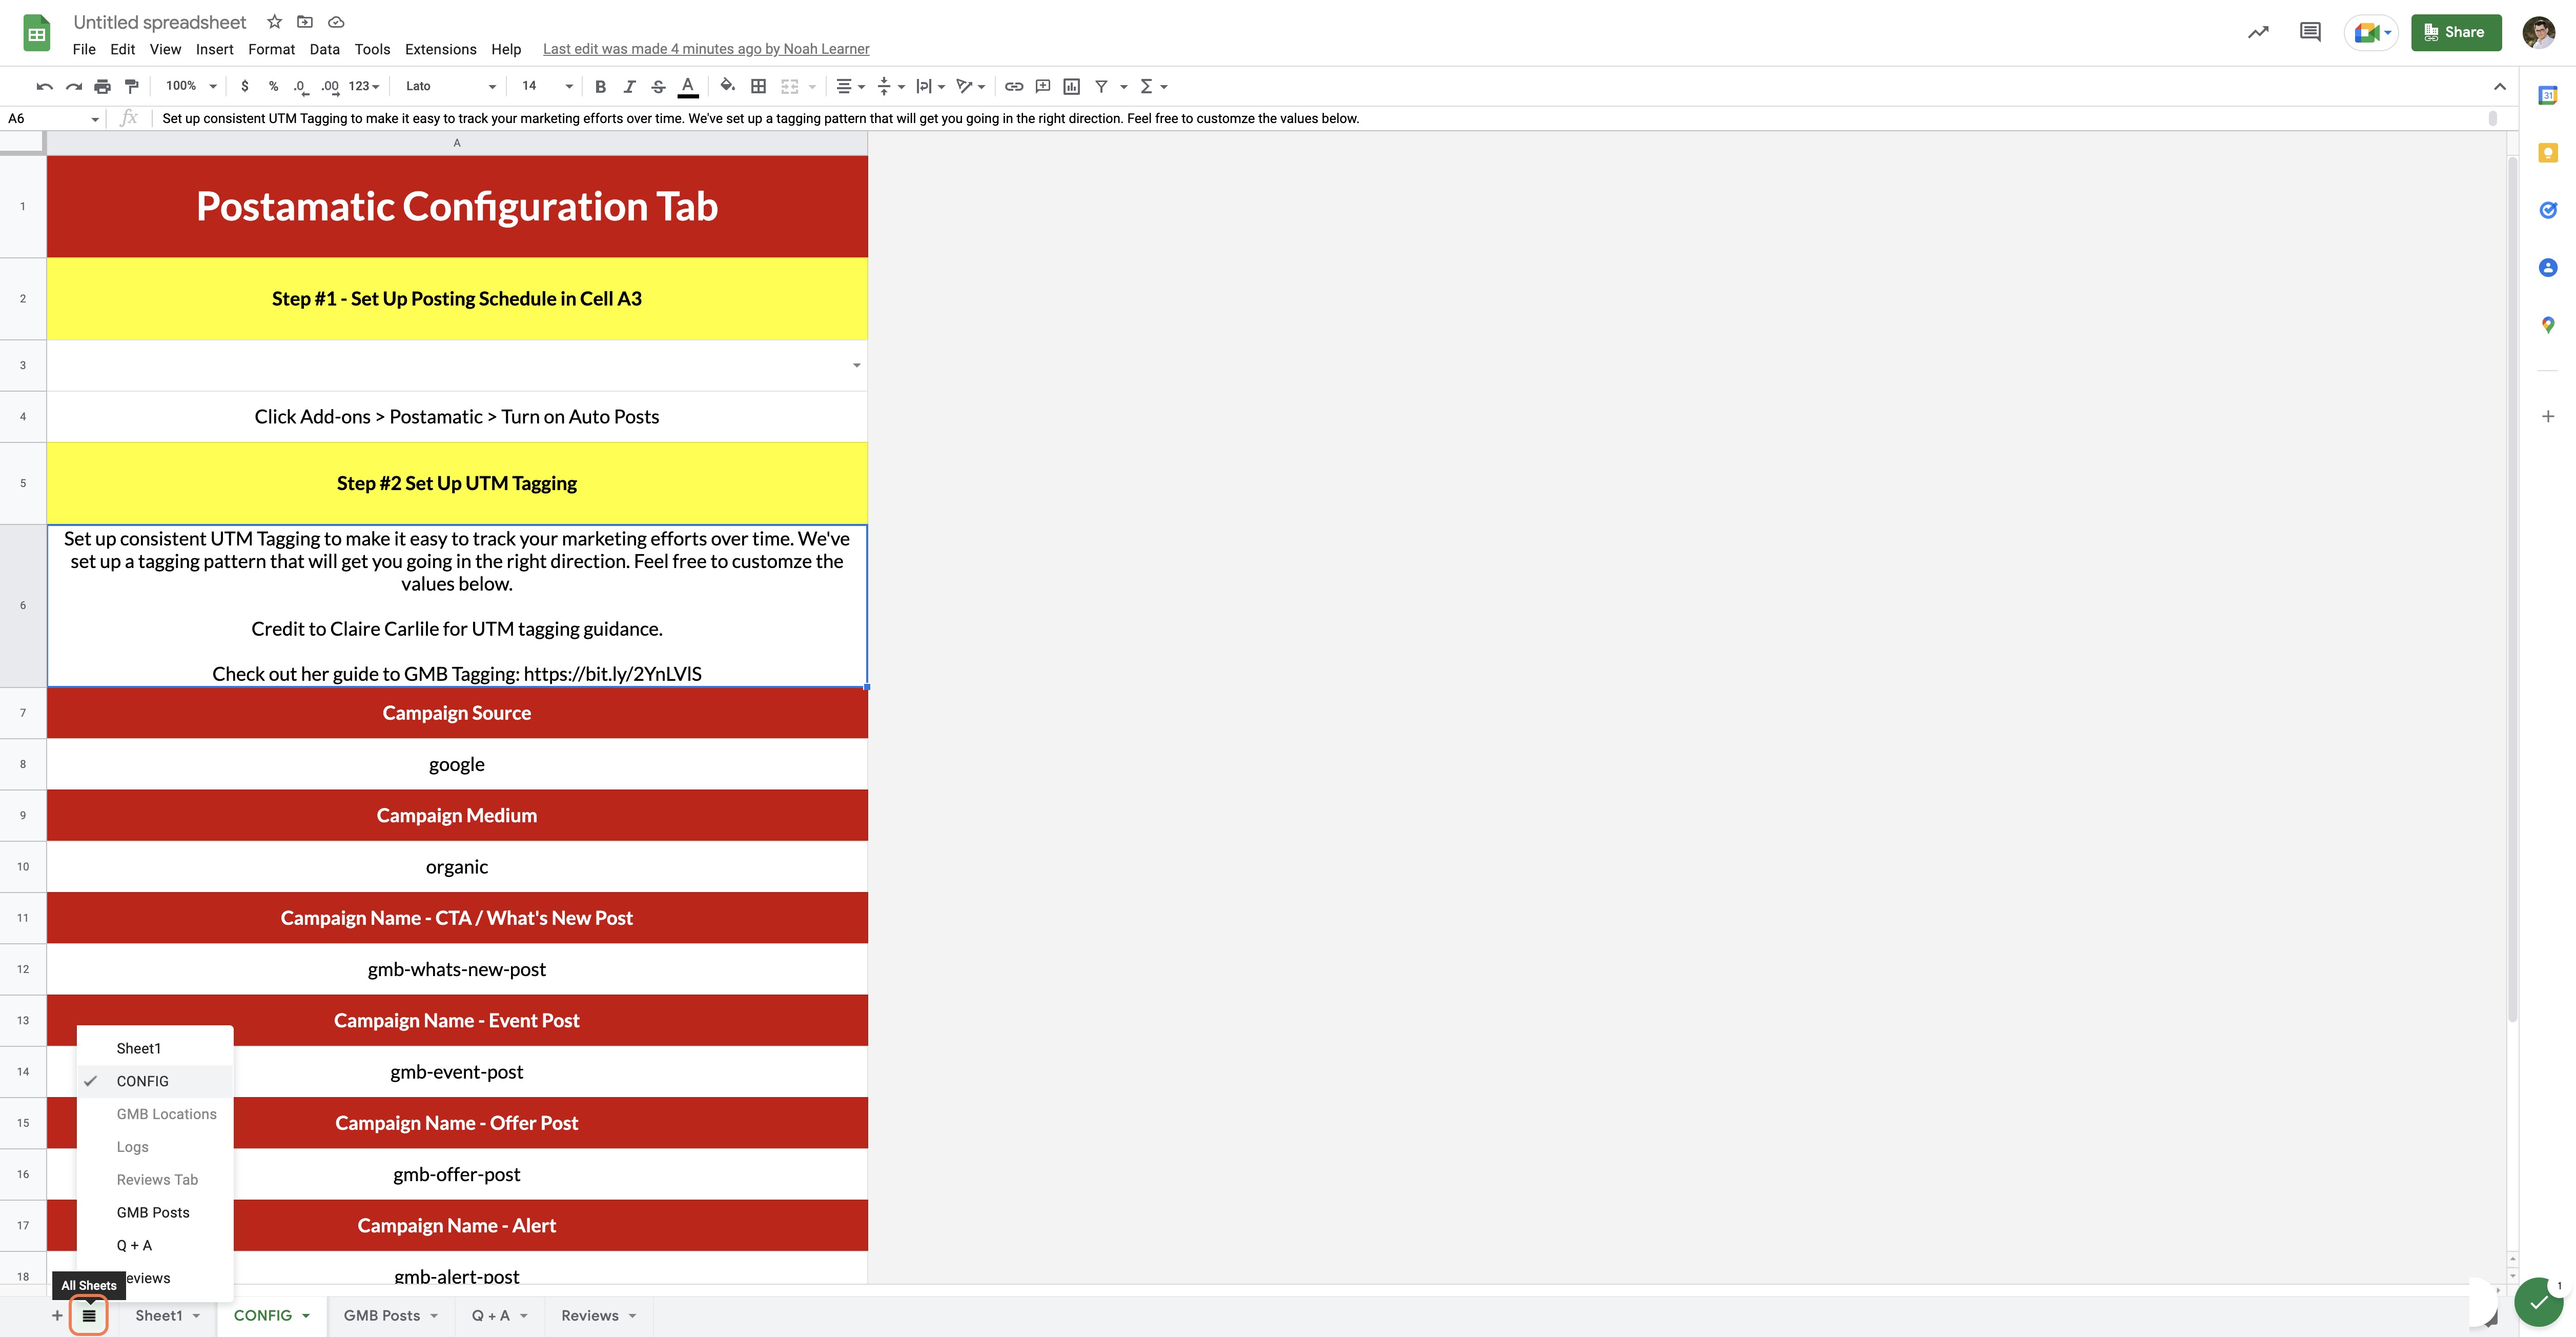The width and height of the screenshot is (2576, 1337).
Task: Click the Undo icon in the toolbar
Action: (44, 87)
